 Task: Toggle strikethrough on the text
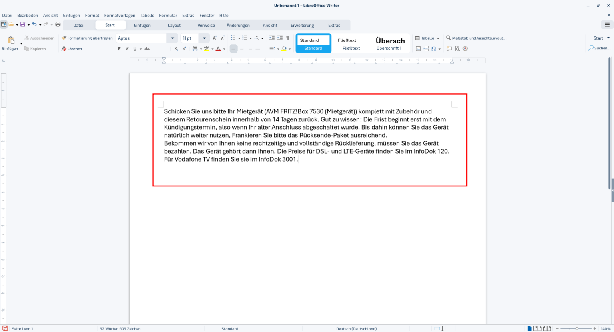tap(147, 48)
